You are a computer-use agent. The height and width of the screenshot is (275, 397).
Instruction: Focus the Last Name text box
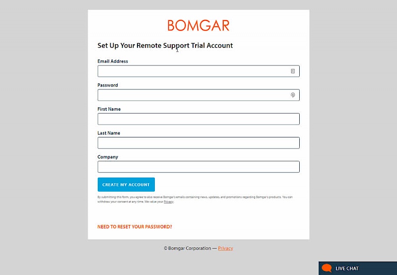point(198,143)
